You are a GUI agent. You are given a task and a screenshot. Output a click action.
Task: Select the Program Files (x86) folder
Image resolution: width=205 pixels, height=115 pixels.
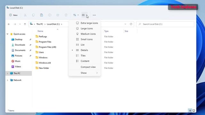point(46,47)
